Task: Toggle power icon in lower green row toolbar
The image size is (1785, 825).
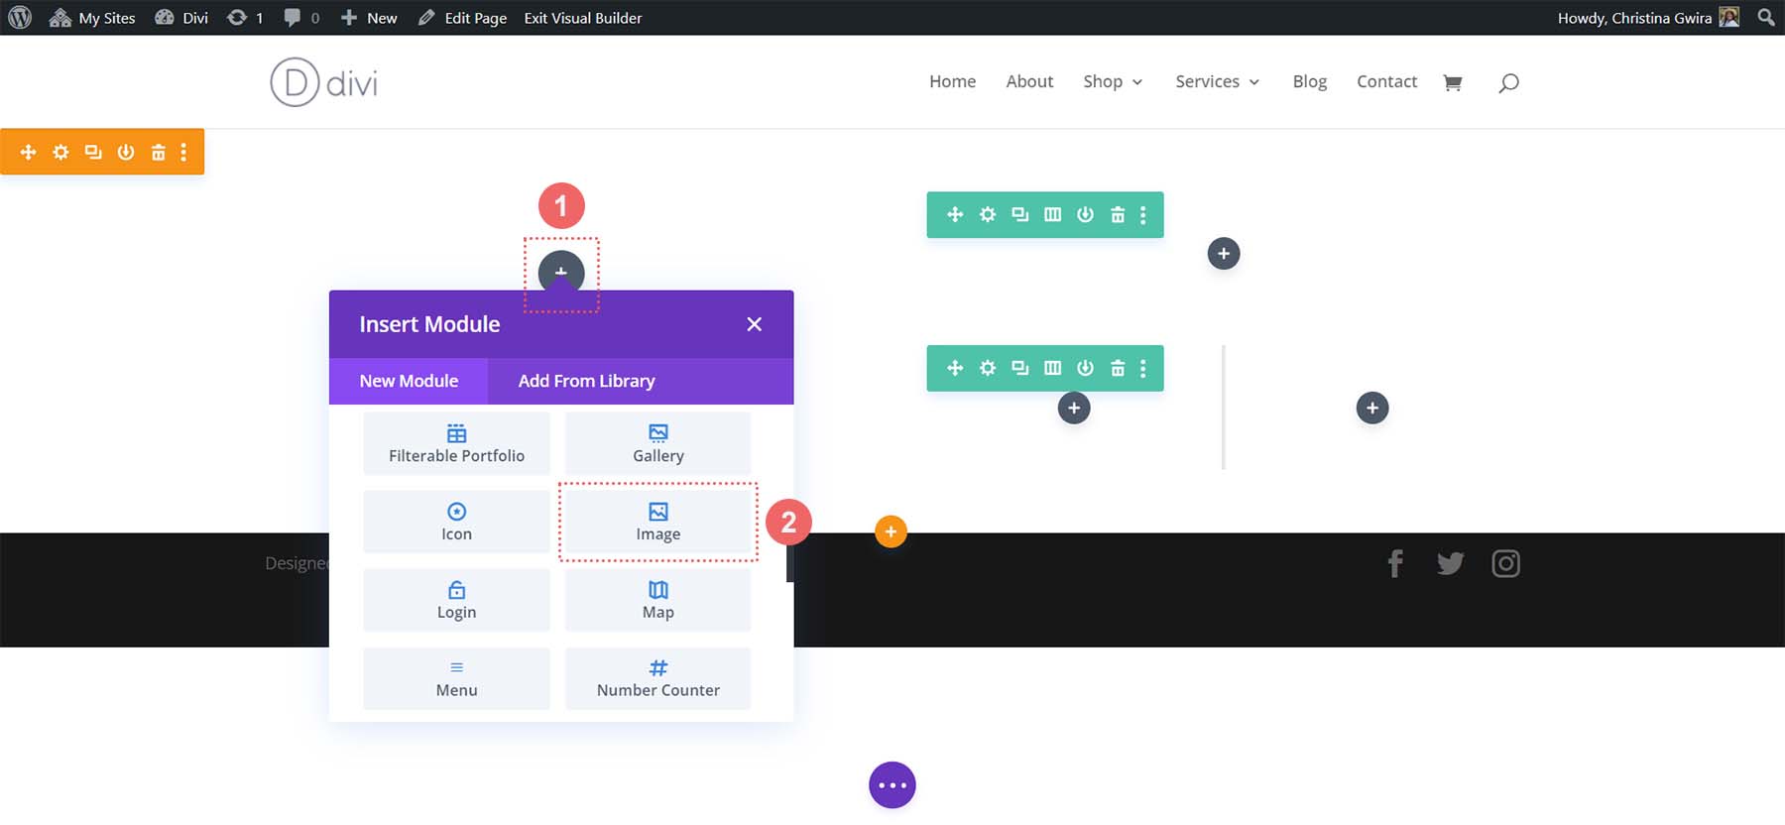Action: 1085,368
